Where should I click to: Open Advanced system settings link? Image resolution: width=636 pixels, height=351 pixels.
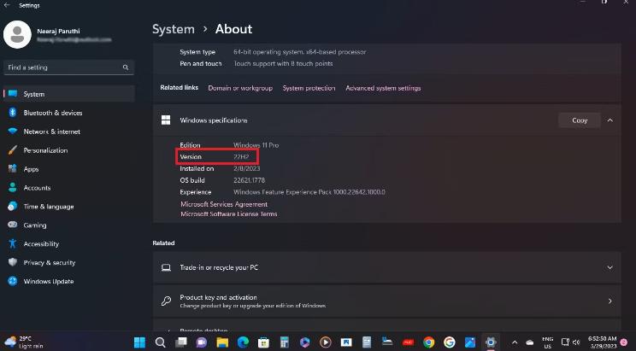383,88
